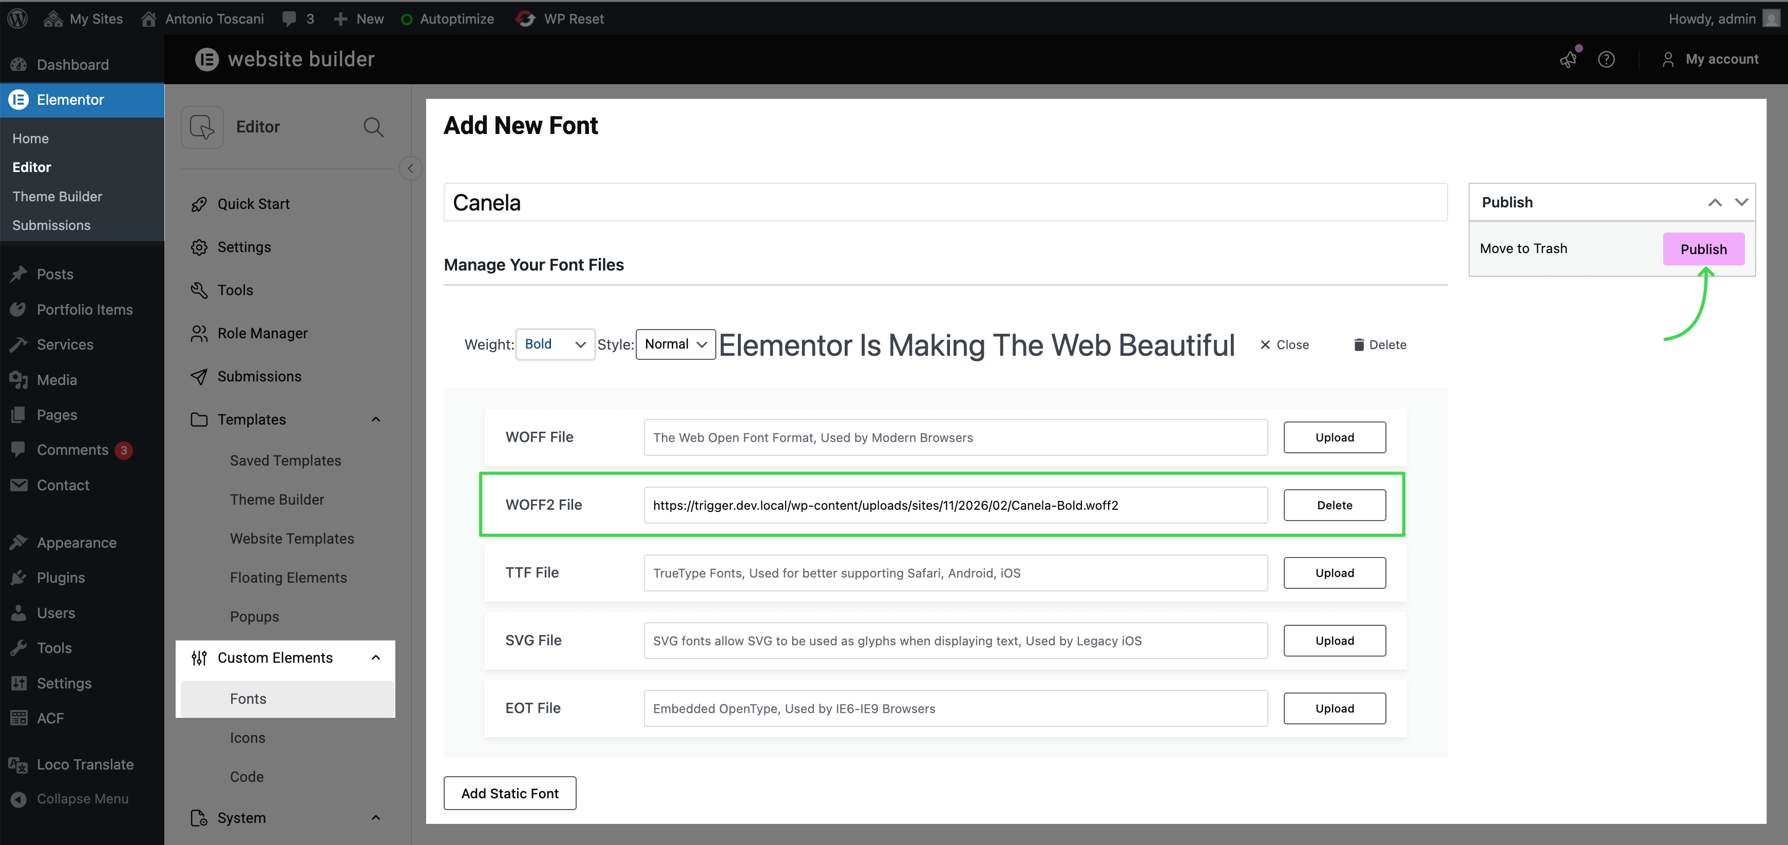The image size is (1788, 845).
Task: Click the comments bubble icon in admin bar
Action: point(290,18)
